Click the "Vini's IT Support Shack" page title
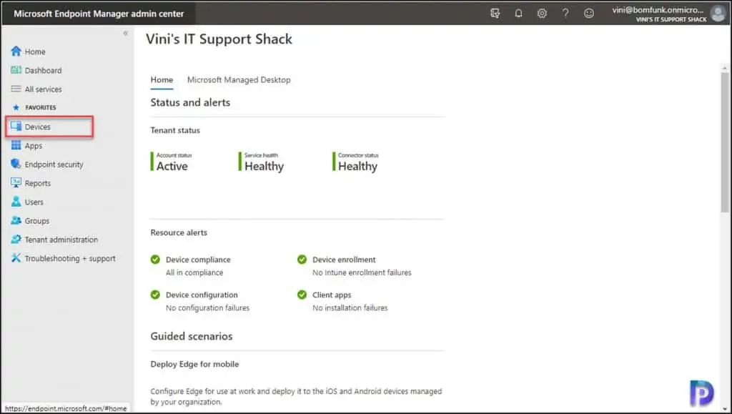The height and width of the screenshot is (414, 732). tap(219, 39)
